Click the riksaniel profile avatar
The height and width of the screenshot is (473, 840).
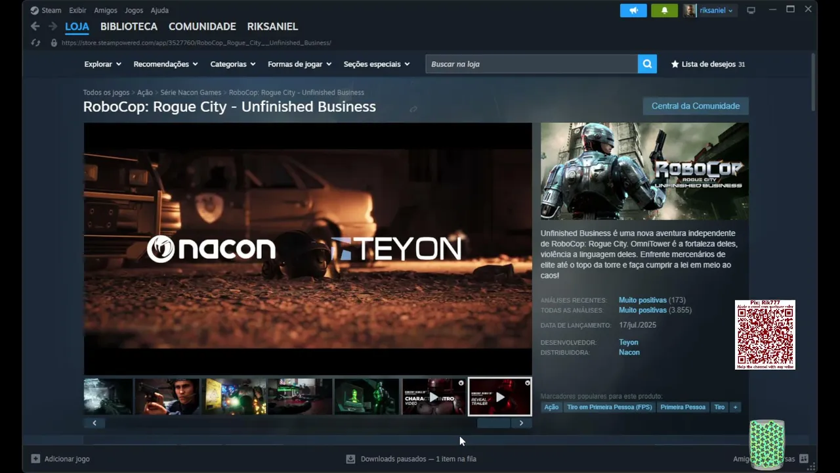690,11
